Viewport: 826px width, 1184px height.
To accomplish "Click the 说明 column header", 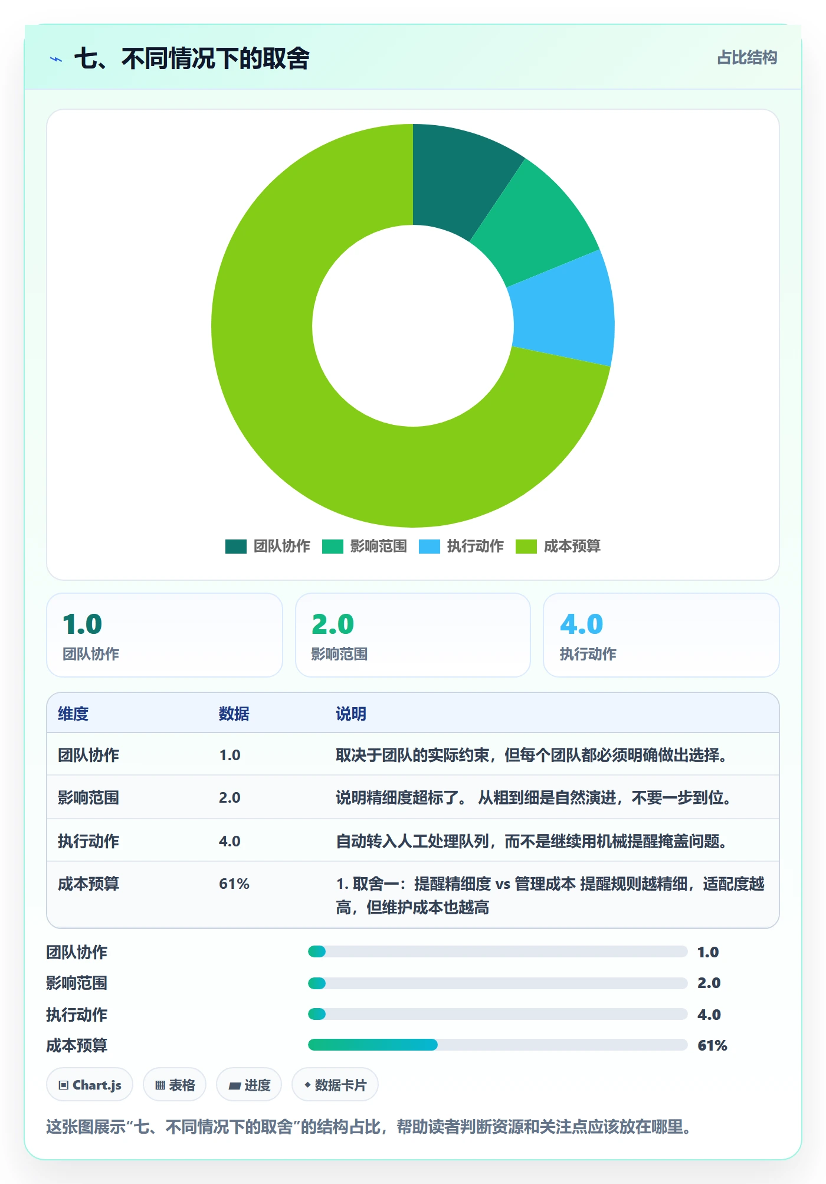I will click(x=351, y=714).
